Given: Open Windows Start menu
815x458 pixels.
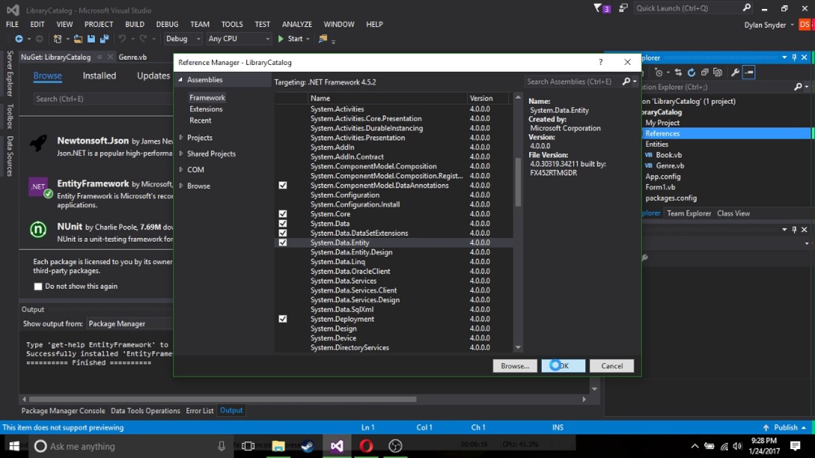Looking at the screenshot, I should point(14,446).
